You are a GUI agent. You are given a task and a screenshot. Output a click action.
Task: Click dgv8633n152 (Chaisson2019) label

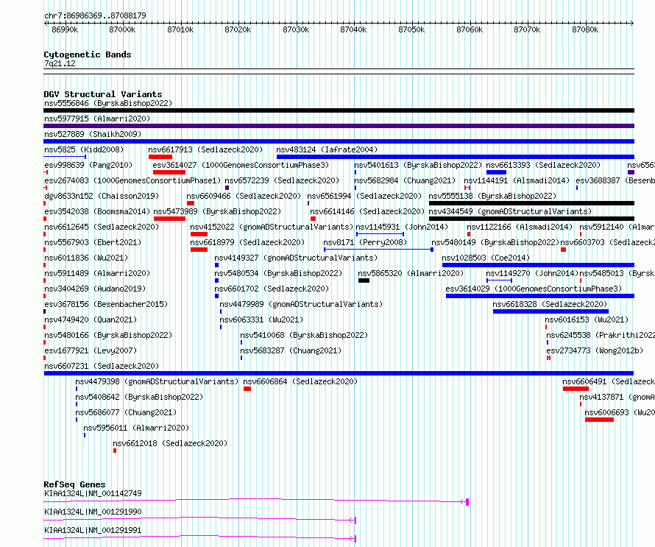(x=102, y=196)
